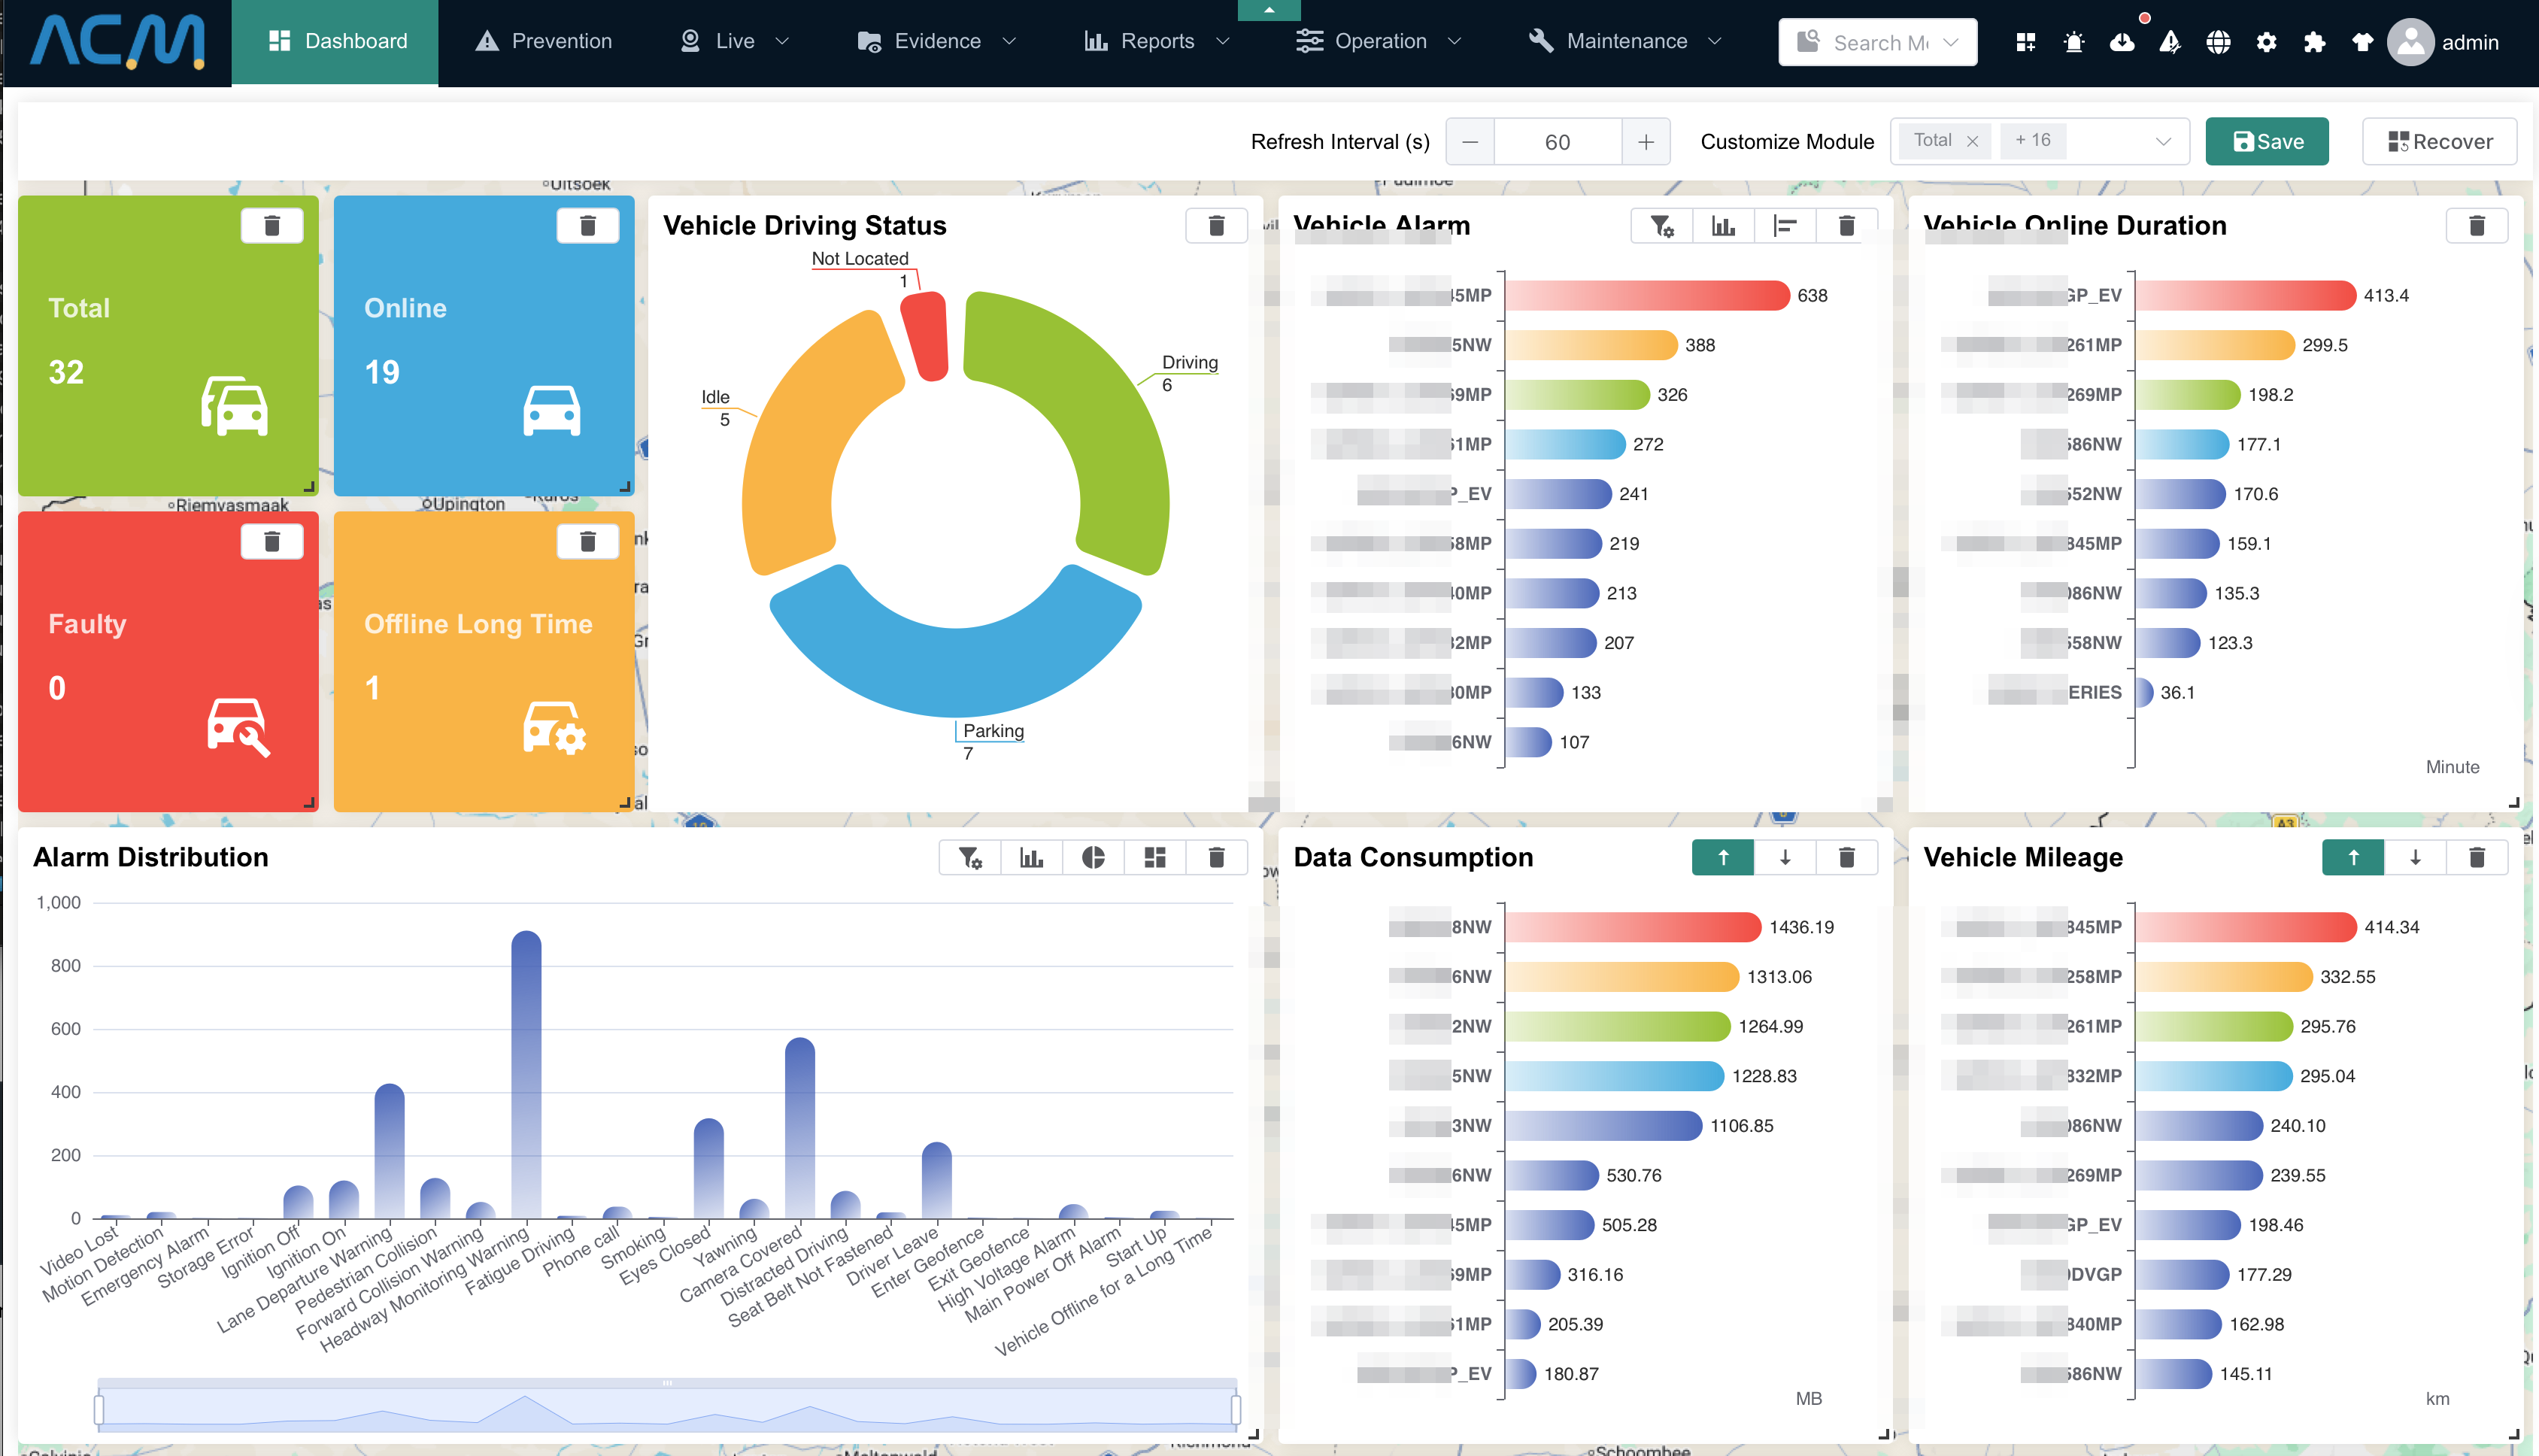Click the 413.4 bar in Vehicle Online Duration
The width and height of the screenshot is (2539, 1456).
2246,295
